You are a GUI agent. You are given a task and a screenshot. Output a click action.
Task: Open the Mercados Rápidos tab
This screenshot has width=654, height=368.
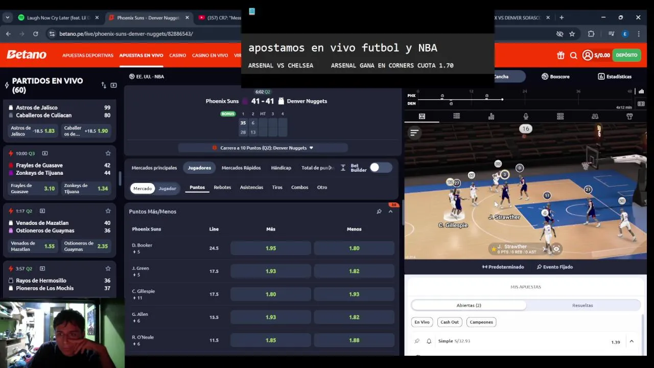point(241,168)
